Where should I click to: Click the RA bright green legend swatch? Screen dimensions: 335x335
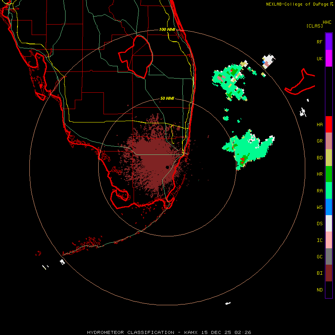pyautogui.click(x=329, y=191)
